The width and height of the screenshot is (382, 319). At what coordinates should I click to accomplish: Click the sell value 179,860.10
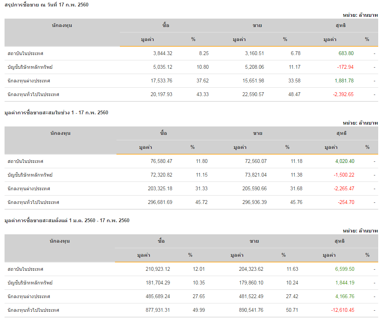[247, 283]
